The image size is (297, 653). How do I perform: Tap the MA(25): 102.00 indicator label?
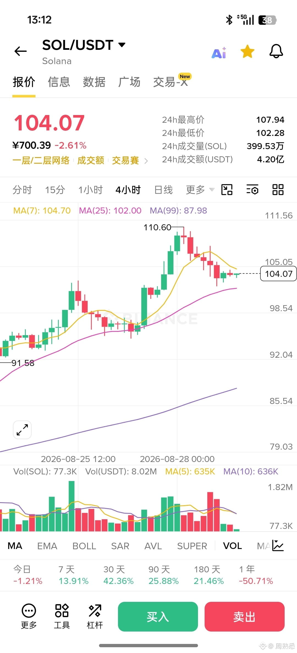tap(110, 211)
